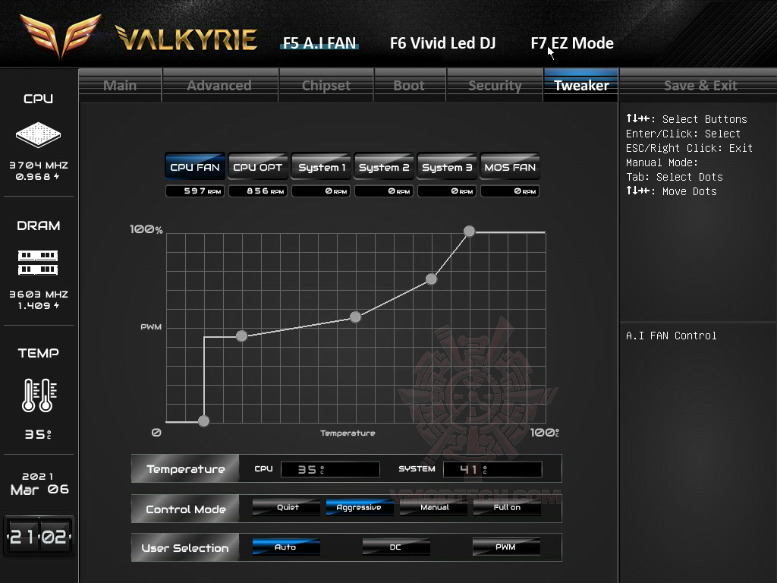Click the CPU chip icon in sidebar

point(38,134)
